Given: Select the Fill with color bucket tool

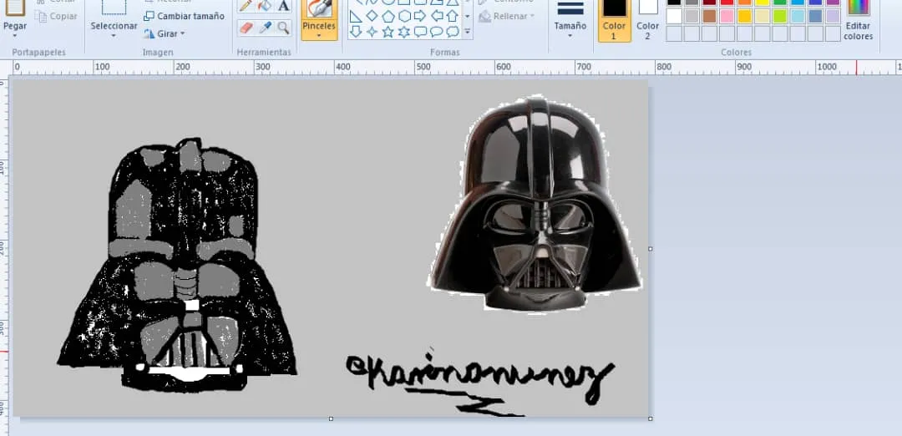Looking at the screenshot, I should coord(265,6).
